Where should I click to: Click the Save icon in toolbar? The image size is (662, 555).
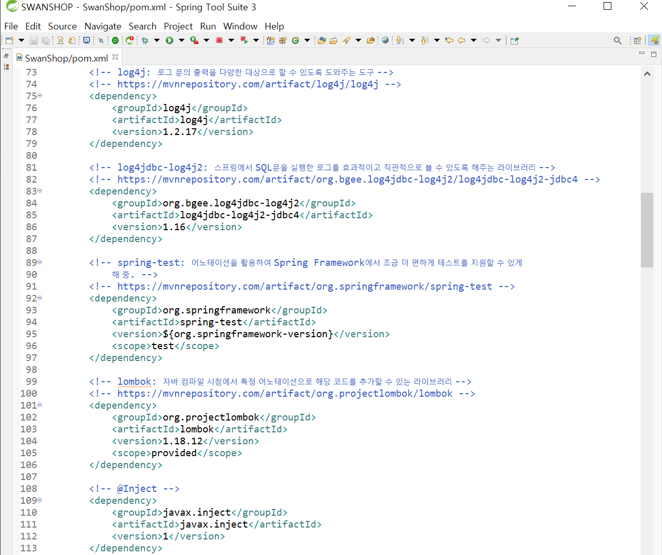tap(34, 40)
